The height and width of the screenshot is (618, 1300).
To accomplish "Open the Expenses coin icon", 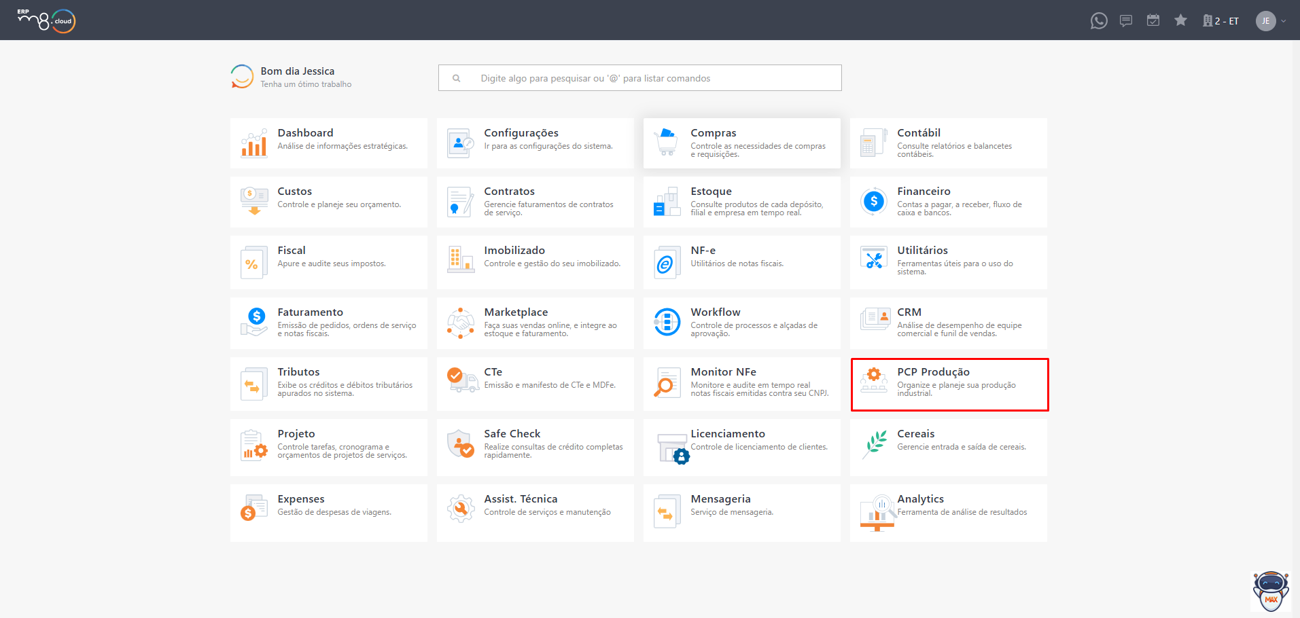I will [254, 507].
